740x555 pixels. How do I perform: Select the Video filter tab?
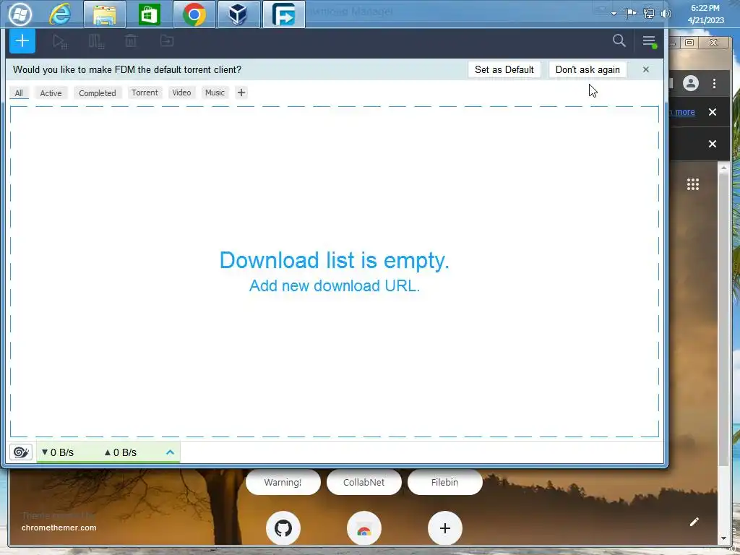(181, 92)
